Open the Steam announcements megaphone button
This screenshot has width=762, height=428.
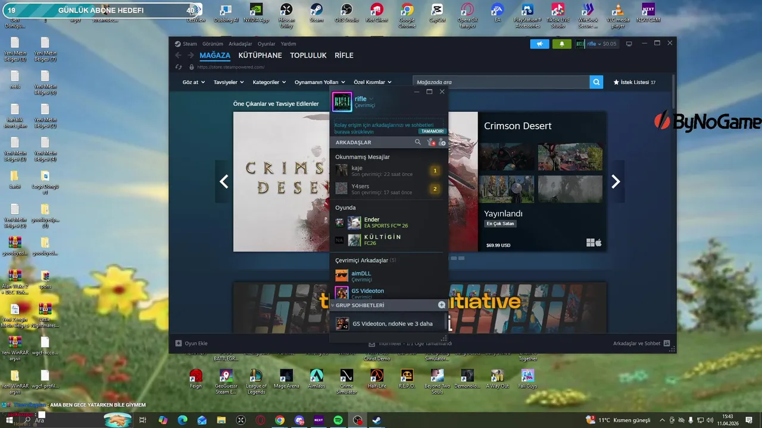(540, 44)
